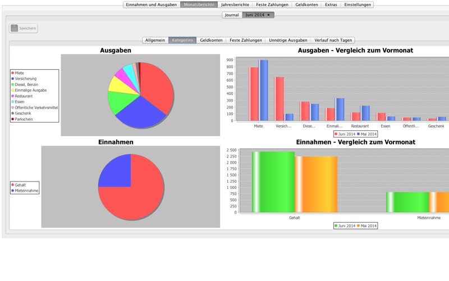Click Mai 2014 in Einnahmen comparison legend
The height and width of the screenshot is (281, 449).
(366, 226)
